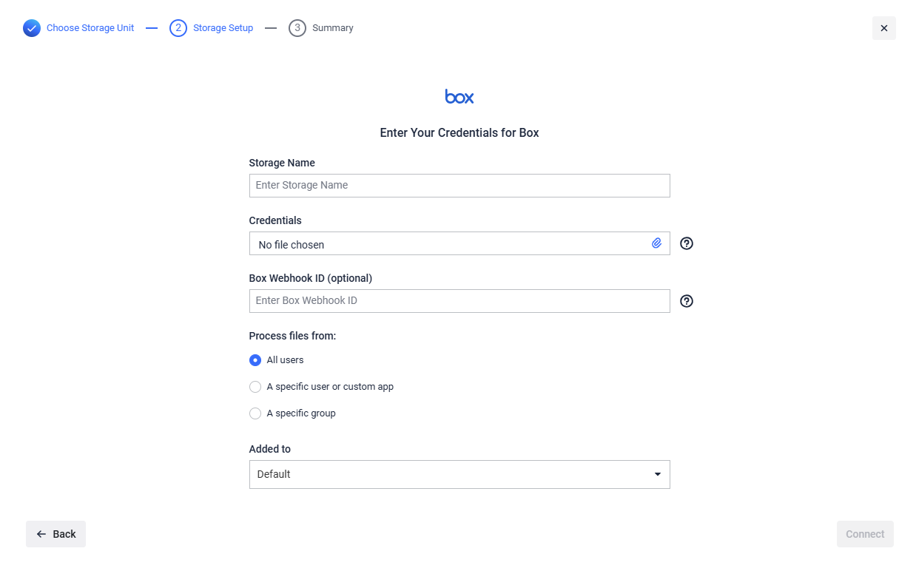This screenshot has width=916, height=571.
Task: Click the Connect button
Action: click(865, 534)
